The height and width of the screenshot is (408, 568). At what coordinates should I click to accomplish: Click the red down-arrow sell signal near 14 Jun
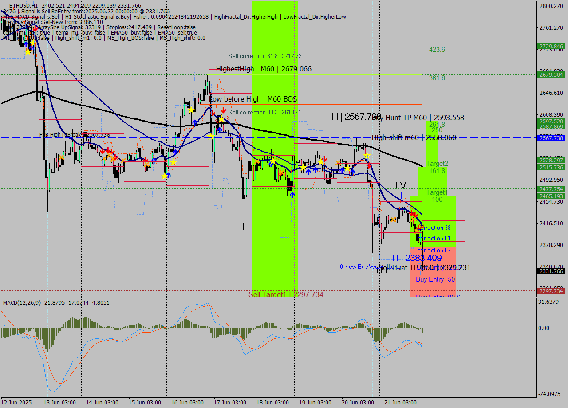(108, 150)
